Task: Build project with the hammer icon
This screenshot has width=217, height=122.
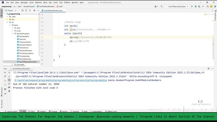Action: coord(161,6)
